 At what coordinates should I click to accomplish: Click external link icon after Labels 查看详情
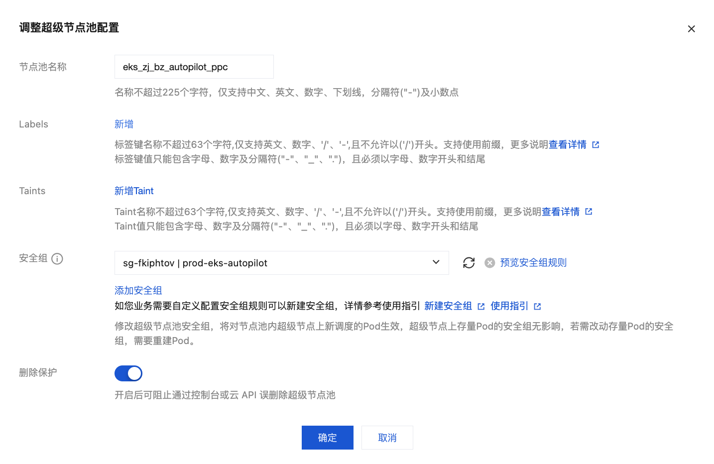point(595,145)
